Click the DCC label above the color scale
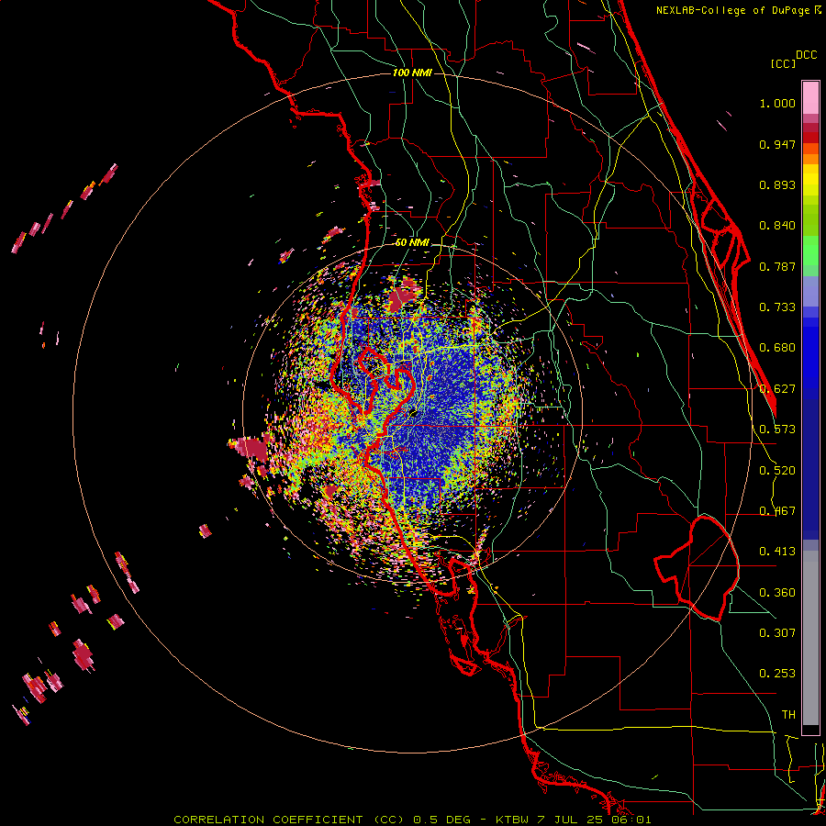The width and height of the screenshot is (826, 826). click(807, 55)
